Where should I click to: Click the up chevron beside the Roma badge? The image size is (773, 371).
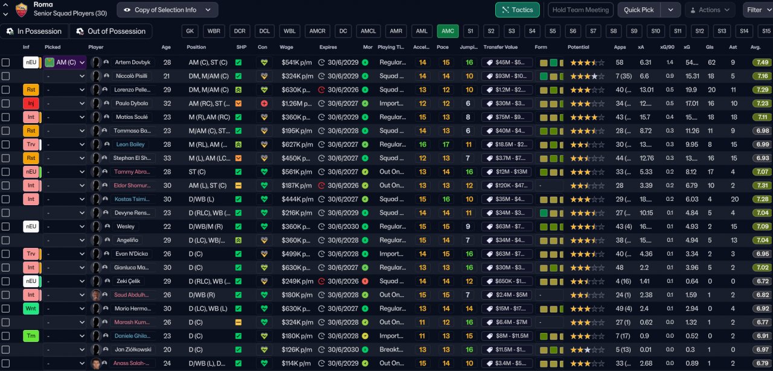coord(5,5)
